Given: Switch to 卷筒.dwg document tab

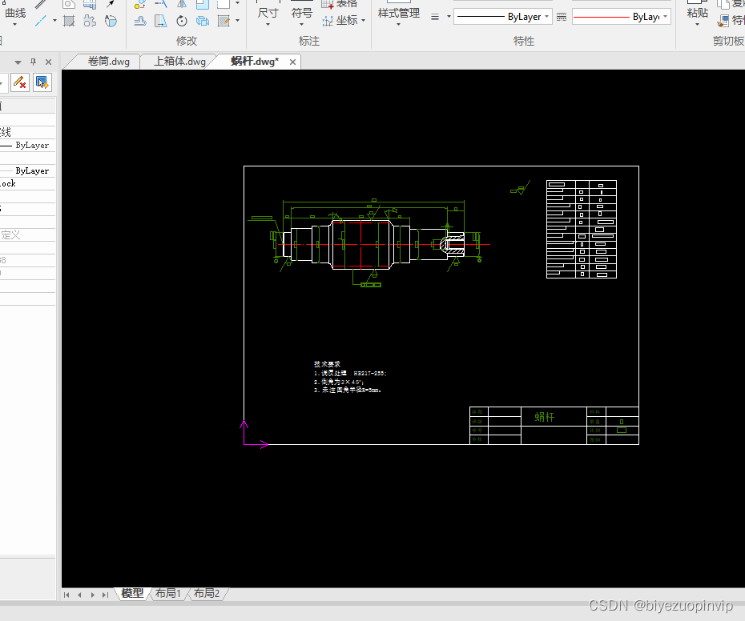Looking at the screenshot, I should [109, 62].
